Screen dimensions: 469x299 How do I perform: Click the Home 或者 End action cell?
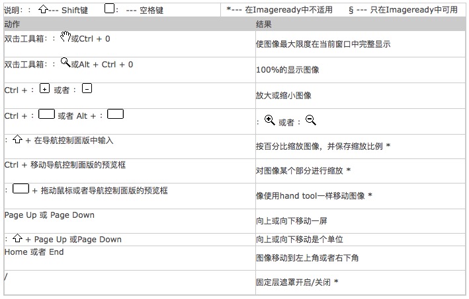[34, 252]
